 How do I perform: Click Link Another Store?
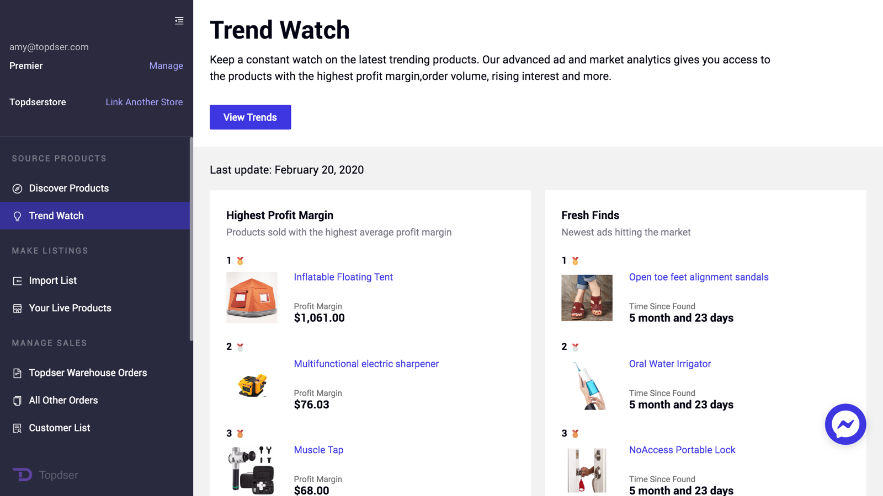pos(144,102)
